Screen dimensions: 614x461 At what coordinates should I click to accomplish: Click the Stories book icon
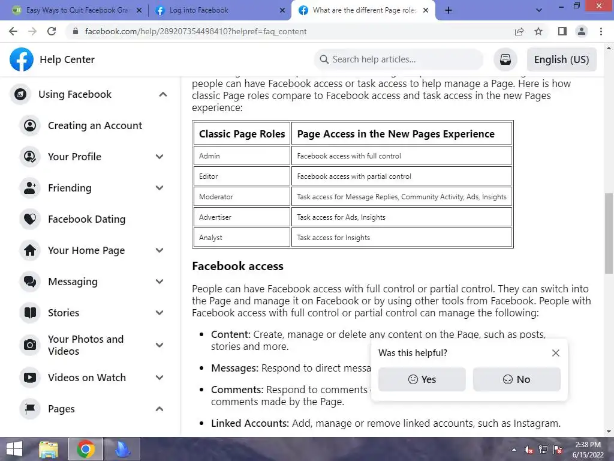pyautogui.click(x=30, y=312)
